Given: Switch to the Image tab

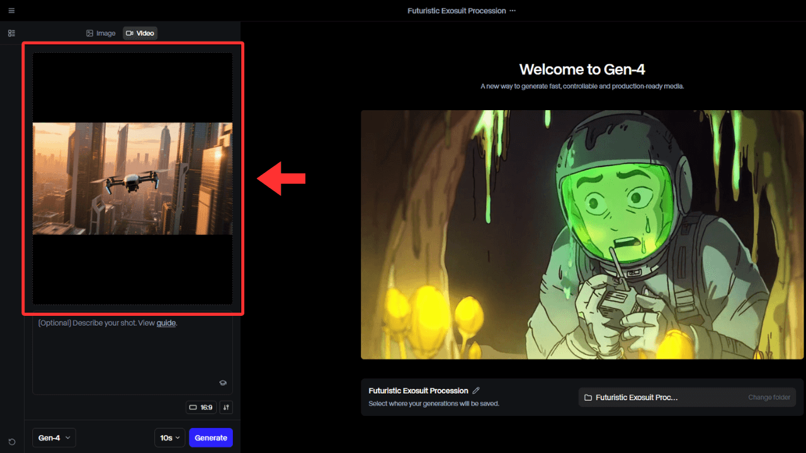Looking at the screenshot, I should [101, 33].
